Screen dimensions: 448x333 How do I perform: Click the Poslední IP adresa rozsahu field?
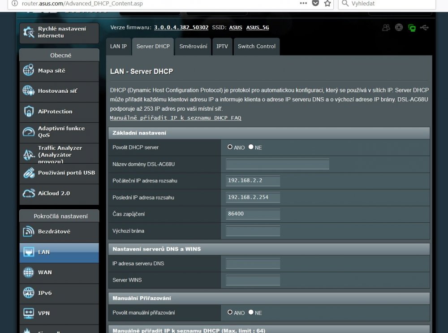tap(253, 197)
